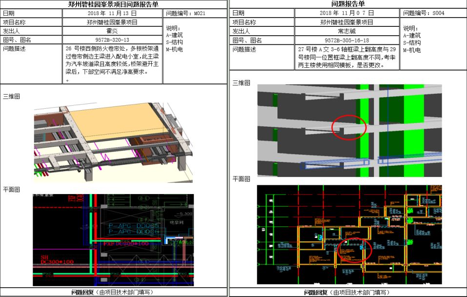467x297 pixels.
Task: Click the sender name 霍炎
Action: click(x=112, y=31)
